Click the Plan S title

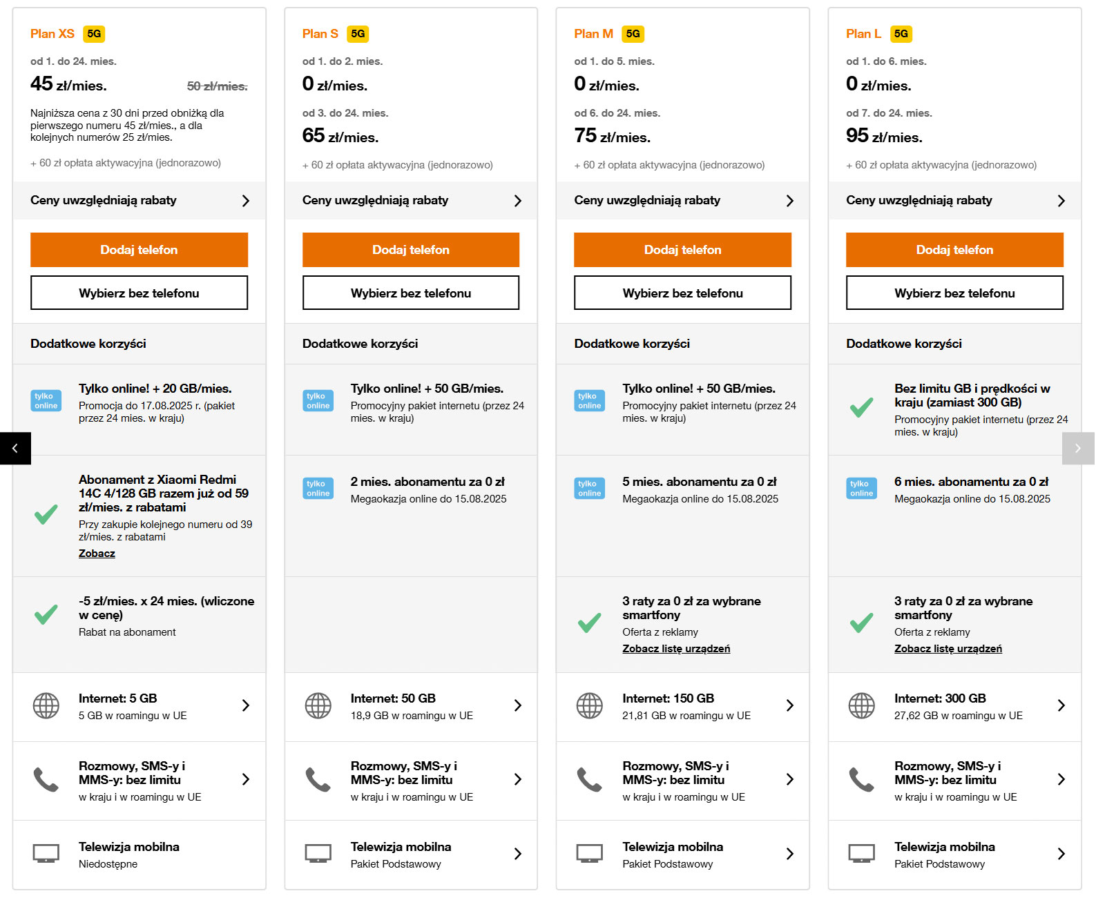click(320, 34)
